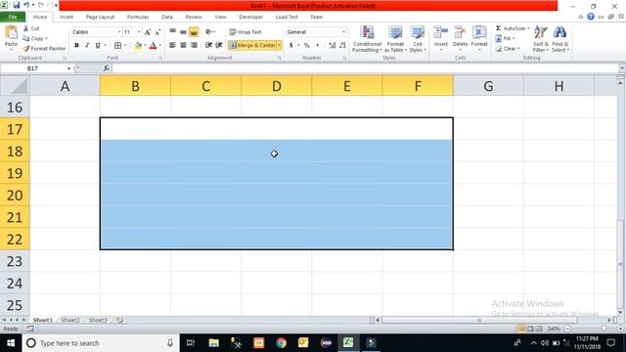
Task: Decrease the cell indent
Action: tap(208, 46)
